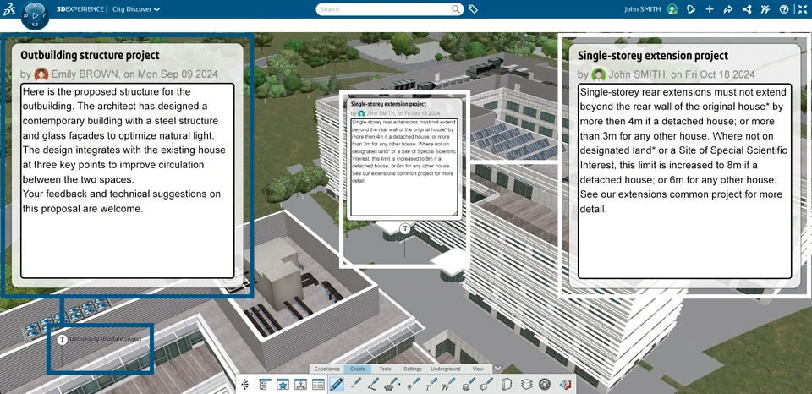Select the place pin marker tool
Screen dimensions: 812x394
tap(413, 384)
